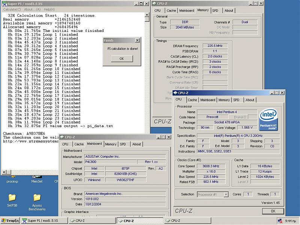Click the Channels # value 'Dual'
This screenshot has width=300, height=225.
(x=245, y=22)
